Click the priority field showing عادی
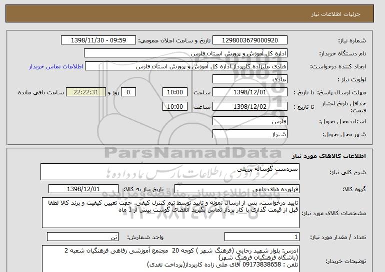Image resolution: width=385 pixels, height=272 pixels. (249, 79)
